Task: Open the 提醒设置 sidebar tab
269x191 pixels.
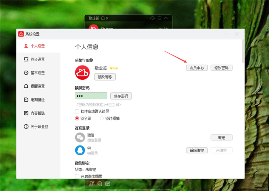Action: (x=38, y=86)
